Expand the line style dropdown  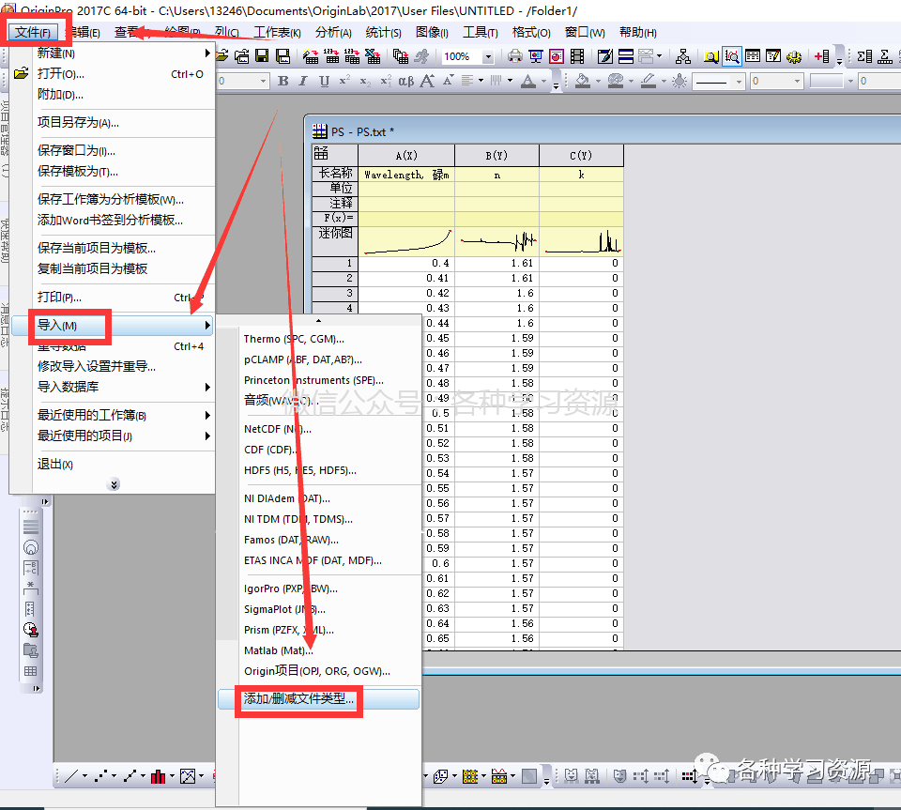[737, 82]
